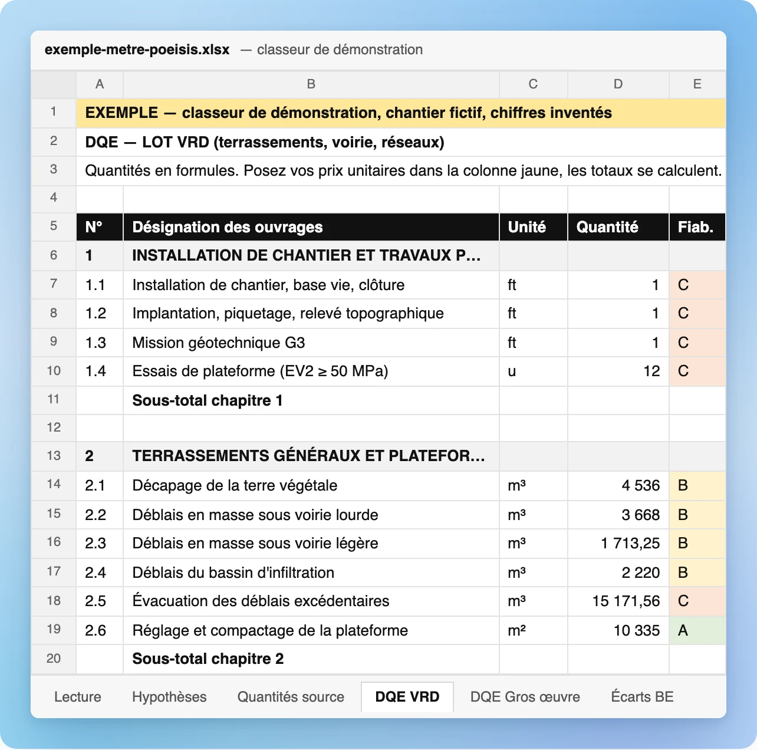The width and height of the screenshot is (757, 750).
Task: Select 'Évacuation des déblais excédentaires' cell
Action: click(311, 601)
